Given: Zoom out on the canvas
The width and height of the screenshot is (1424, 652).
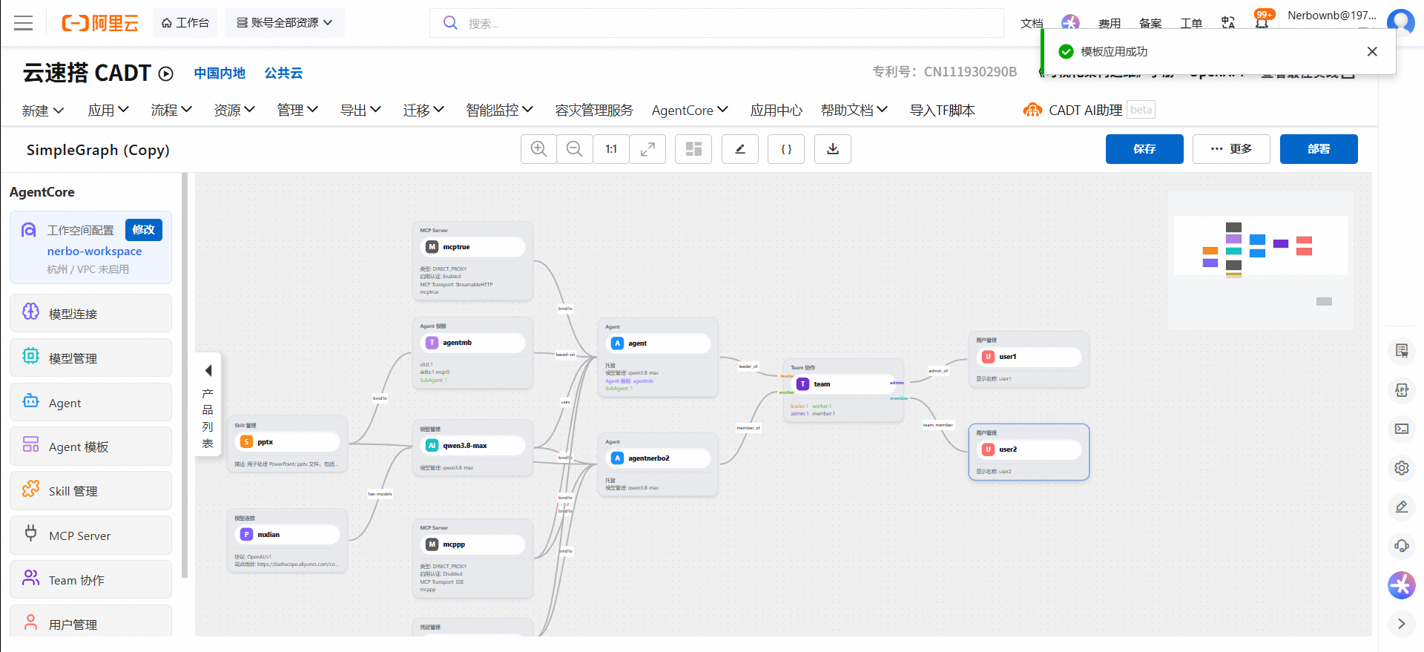Looking at the screenshot, I should click(575, 149).
